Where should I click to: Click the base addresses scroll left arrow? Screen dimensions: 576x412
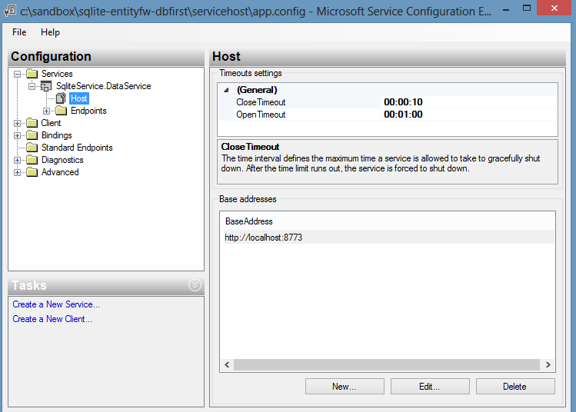coord(227,364)
